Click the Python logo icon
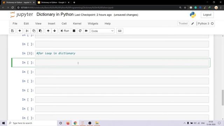Screen dimensions: 224x126 pos(193,15)
